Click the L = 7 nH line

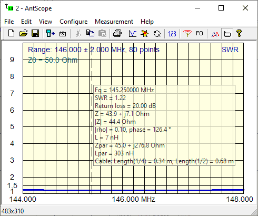pyautogui.click(x=107, y=138)
